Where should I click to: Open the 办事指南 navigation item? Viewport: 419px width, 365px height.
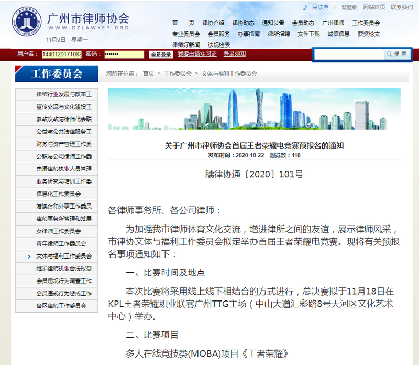(249, 34)
